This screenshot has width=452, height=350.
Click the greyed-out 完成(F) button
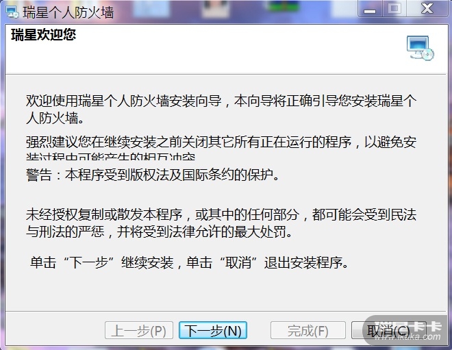pyautogui.click(x=308, y=330)
